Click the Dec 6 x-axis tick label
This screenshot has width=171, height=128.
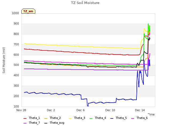80,110
